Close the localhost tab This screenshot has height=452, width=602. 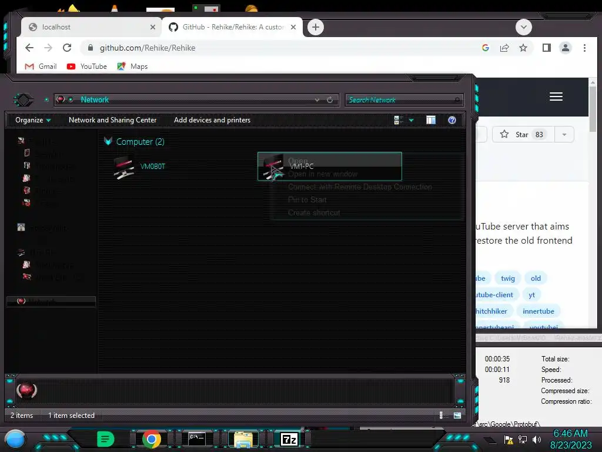153,27
